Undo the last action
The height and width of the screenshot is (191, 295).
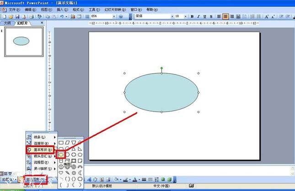click(62, 16)
